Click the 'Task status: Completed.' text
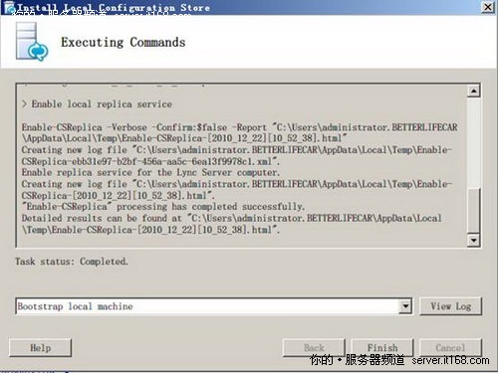Viewport: 498px width, 373px height. click(72, 262)
